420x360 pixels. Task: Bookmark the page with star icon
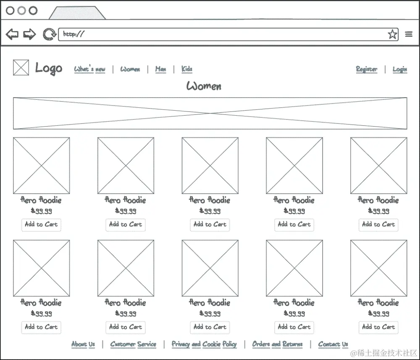pos(392,34)
